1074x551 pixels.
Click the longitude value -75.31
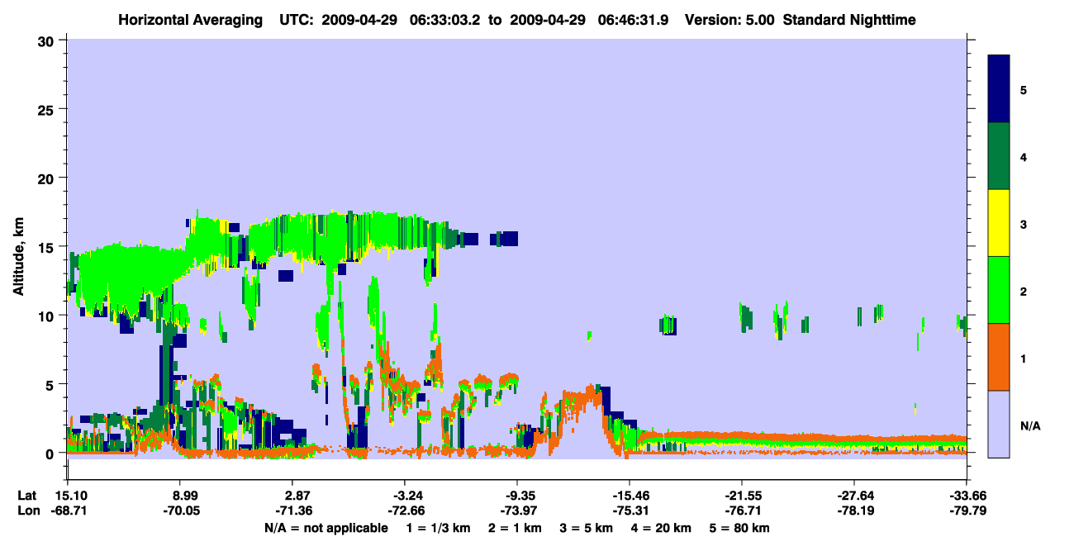coord(630,511)
